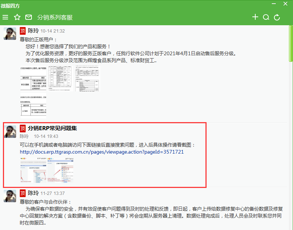Click the plus icon to add
The image size is (293, 230).
[x=255, y=17]
